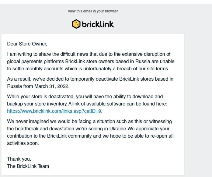The height and width of the screenshot is (177, 212).
Task: Click 'The BrickLink Team' signature line
Action: (28, 166)
